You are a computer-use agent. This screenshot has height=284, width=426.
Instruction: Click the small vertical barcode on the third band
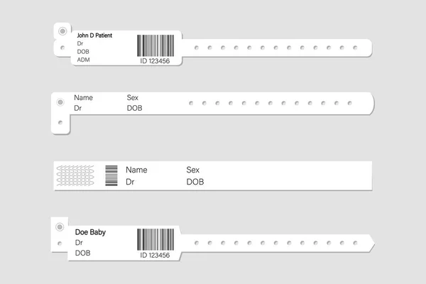click(x=111, y=175)
